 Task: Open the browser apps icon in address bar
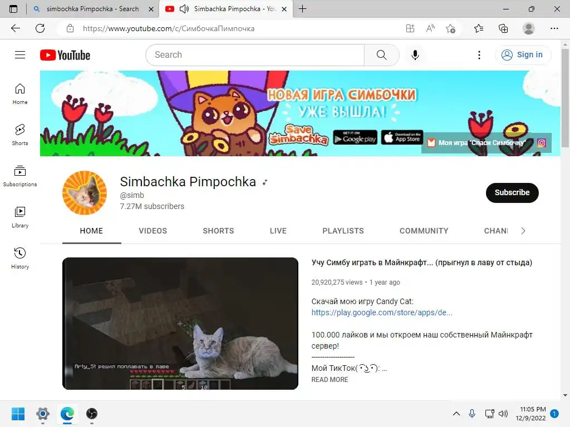click(x=410, y=28)
